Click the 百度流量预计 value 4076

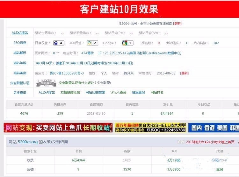(x=24, y=113)
